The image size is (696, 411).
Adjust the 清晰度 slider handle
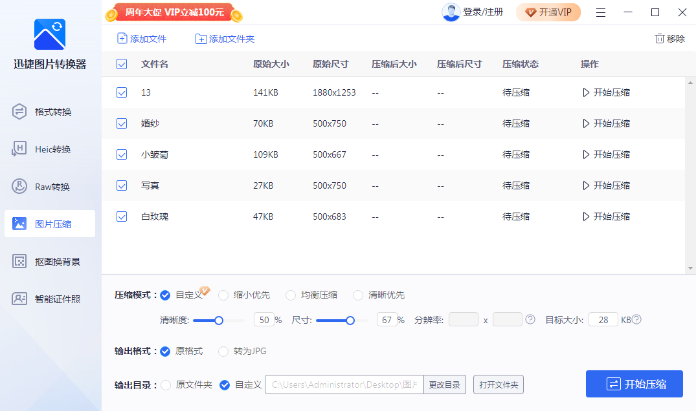click(x=218, y=319)
